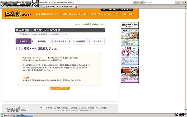
Task: Click the 利用規約 step box
Action: point(42,41)
